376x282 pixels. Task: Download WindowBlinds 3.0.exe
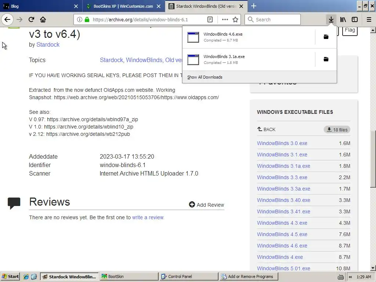tap(282, 144)
